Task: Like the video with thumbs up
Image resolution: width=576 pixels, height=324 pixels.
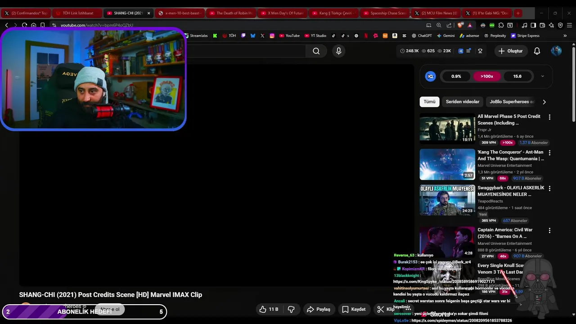Action: click(269, 309)
